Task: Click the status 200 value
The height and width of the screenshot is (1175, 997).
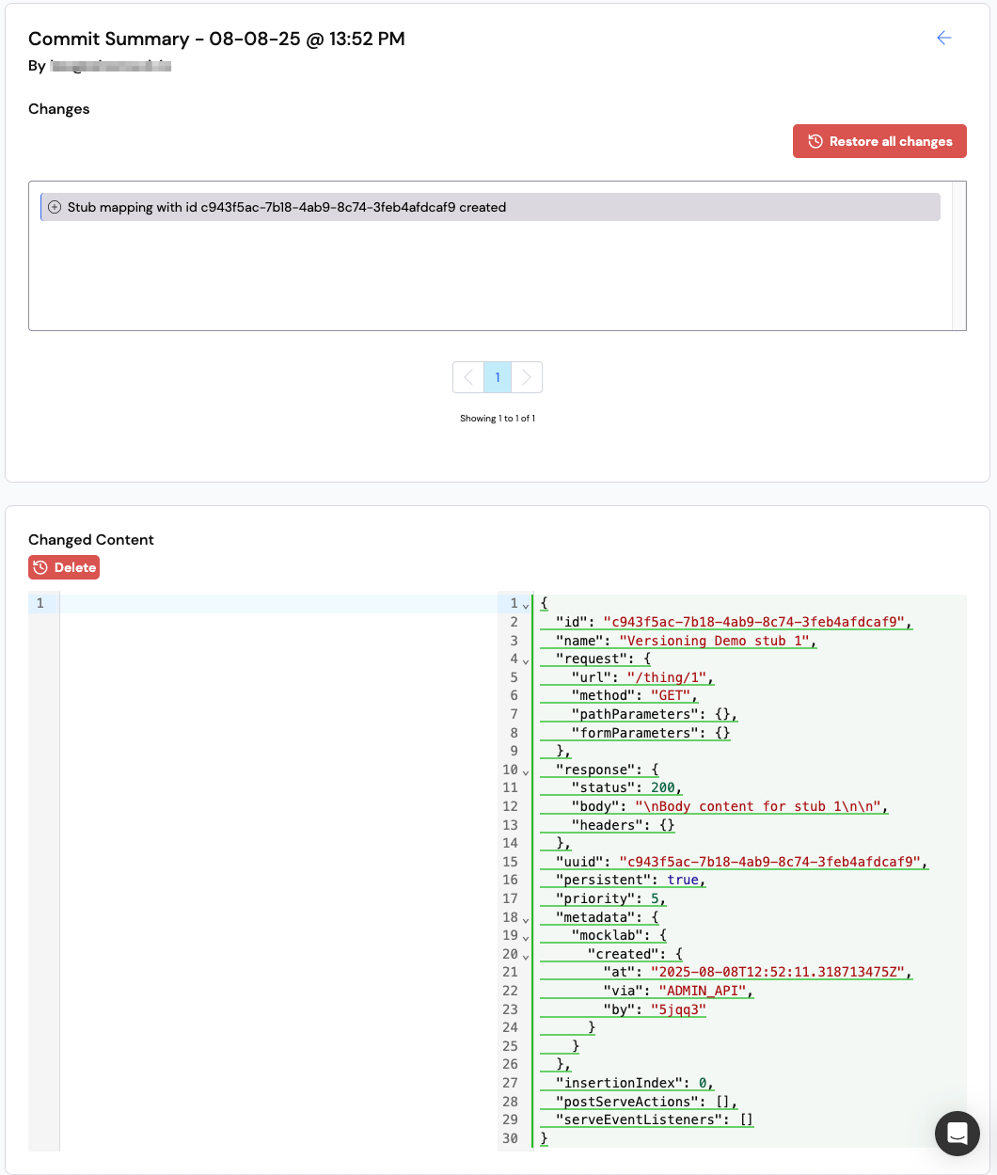Action: click(663, 787)
